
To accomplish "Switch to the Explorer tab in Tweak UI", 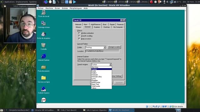I will pyautogui.click(x=97, y=27).
